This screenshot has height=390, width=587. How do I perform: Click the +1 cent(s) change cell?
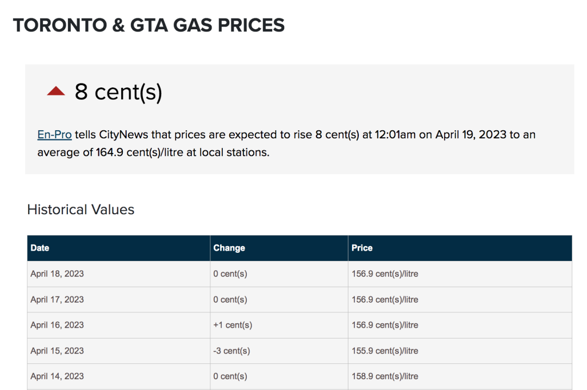[279, 325]
